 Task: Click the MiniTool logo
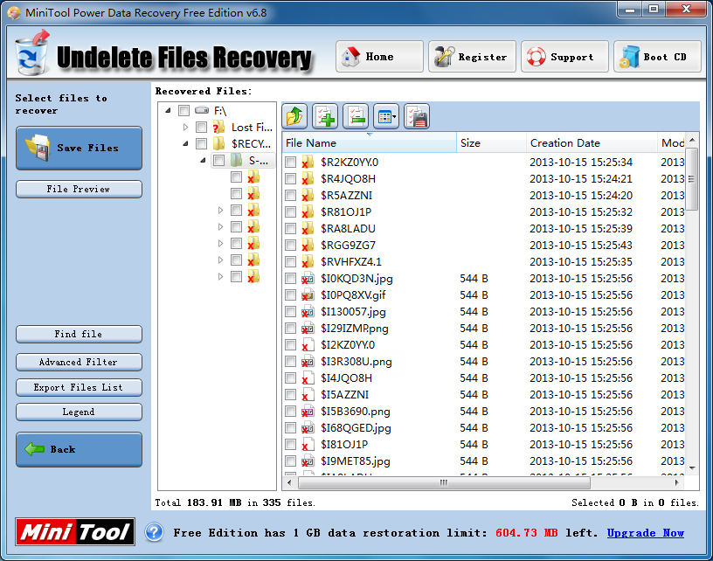click(x=75, y=531)
